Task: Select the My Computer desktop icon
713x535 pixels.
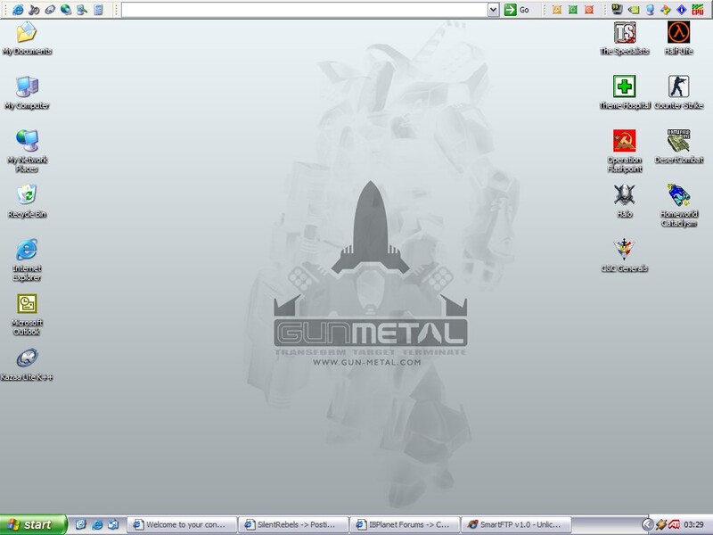Action: [x=27, y=93]
